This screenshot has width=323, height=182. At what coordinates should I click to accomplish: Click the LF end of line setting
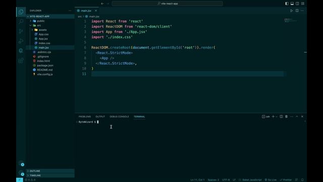234,180
